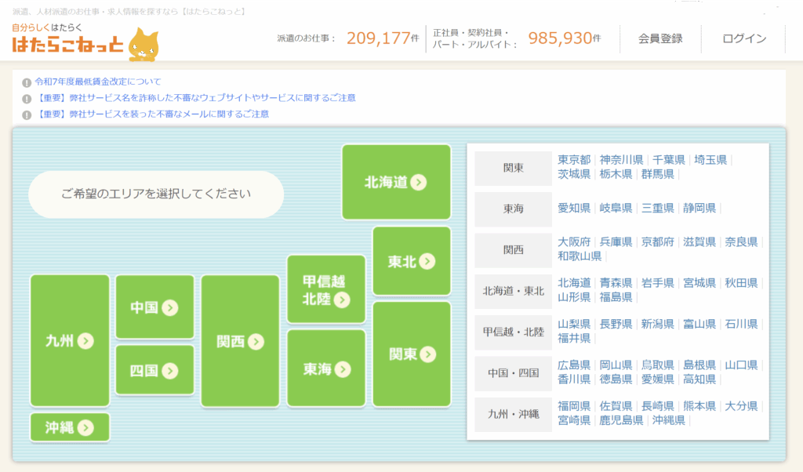
Task: Choose 愛知県 in the 東海 row
Action: tap(574, 209)
